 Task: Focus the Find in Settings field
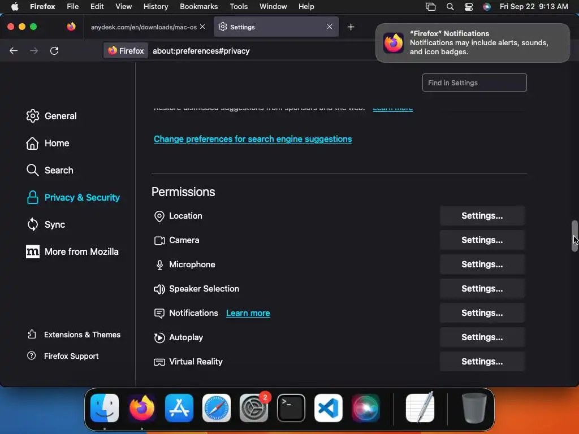(474, 83)
